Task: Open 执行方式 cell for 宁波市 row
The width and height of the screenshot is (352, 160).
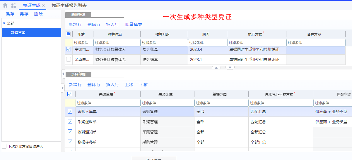Action: pos(257,50)
